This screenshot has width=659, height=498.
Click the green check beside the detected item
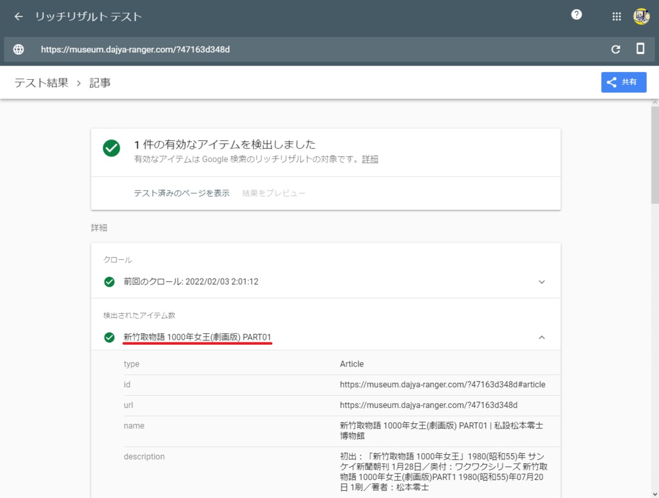tap(109, 337)
